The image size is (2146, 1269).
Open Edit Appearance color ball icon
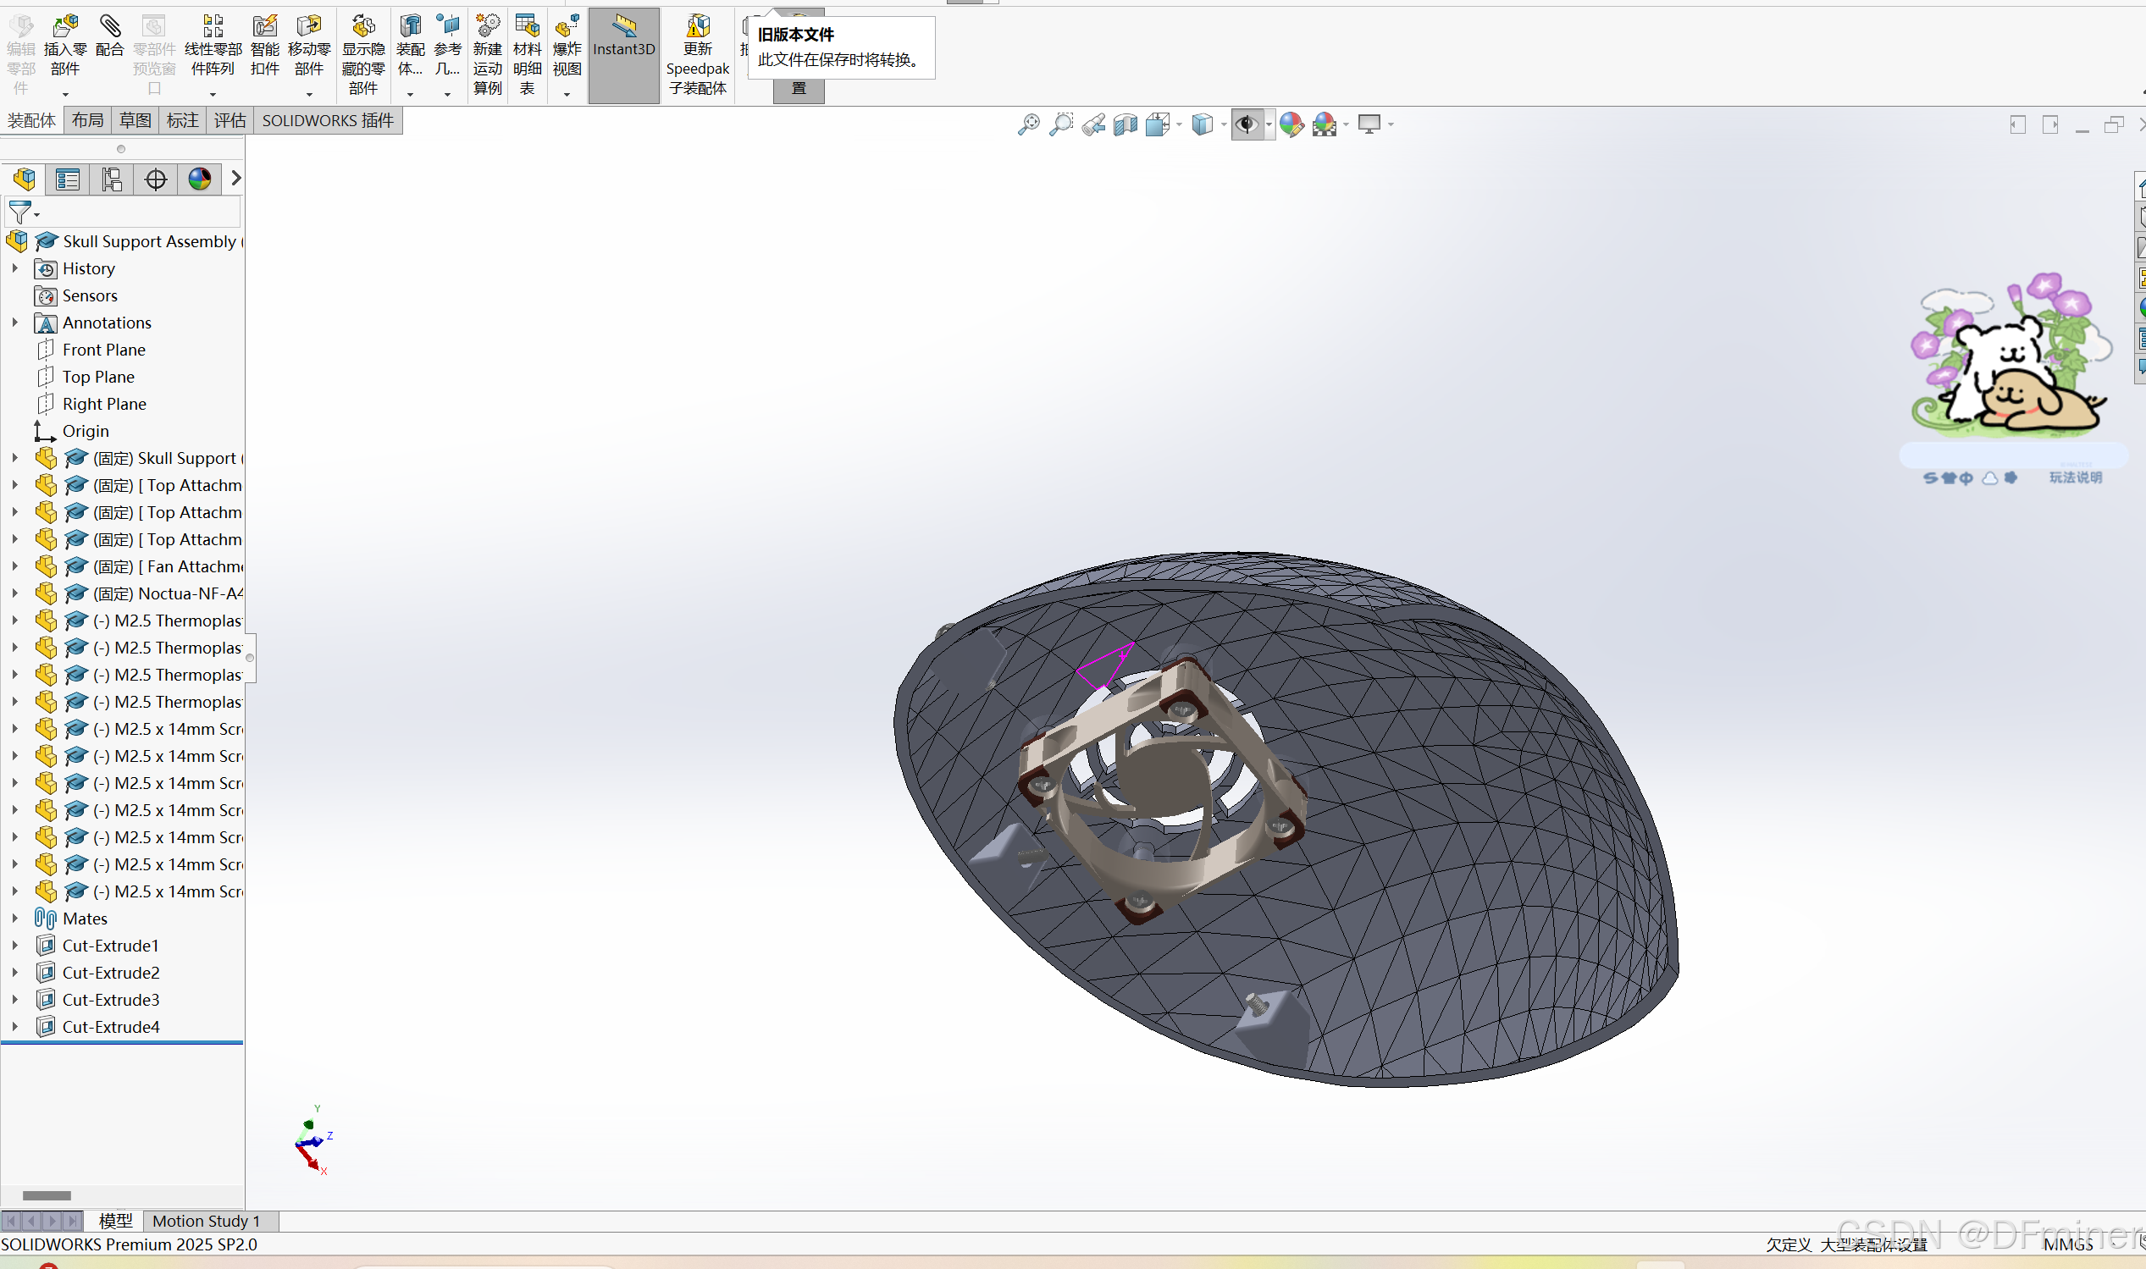coord(1291,124)
